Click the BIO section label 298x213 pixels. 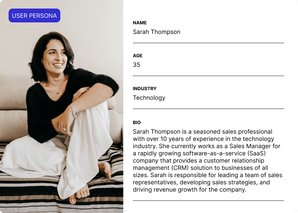137,122
